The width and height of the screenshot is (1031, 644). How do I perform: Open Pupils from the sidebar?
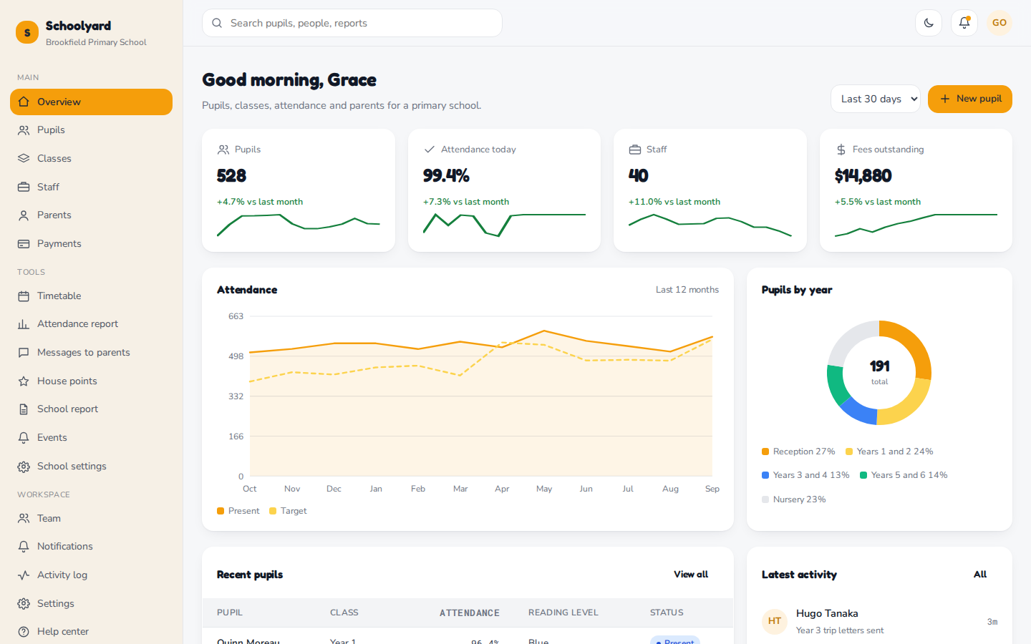91,130
